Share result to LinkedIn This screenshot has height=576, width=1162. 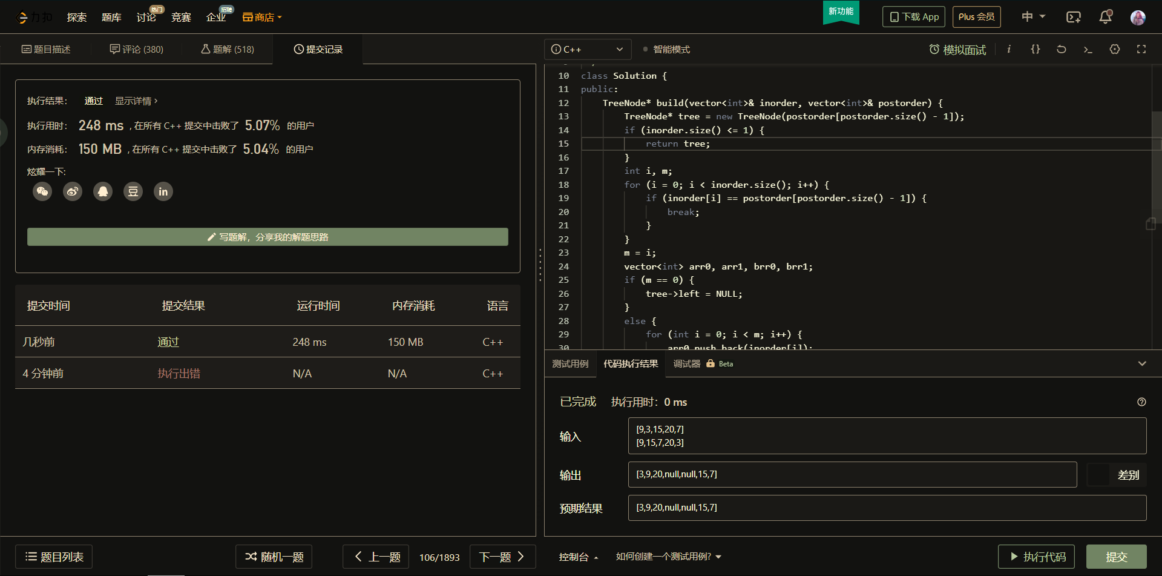(163, 191)
